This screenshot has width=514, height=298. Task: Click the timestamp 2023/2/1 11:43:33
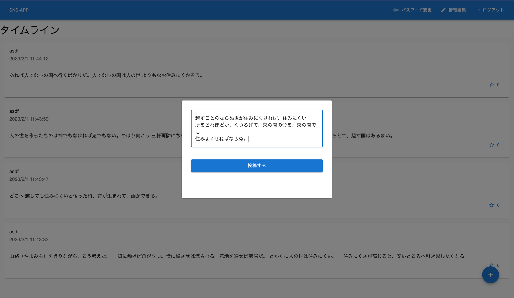[29, 240]
